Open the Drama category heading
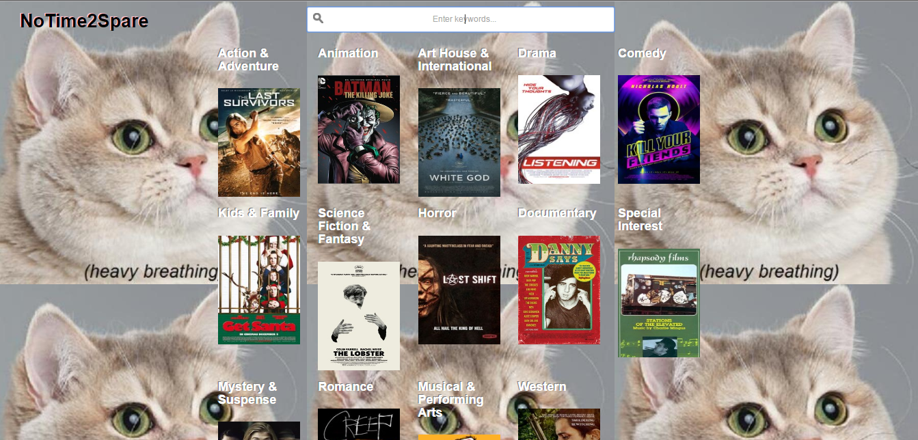 click(x=537, y=53)
